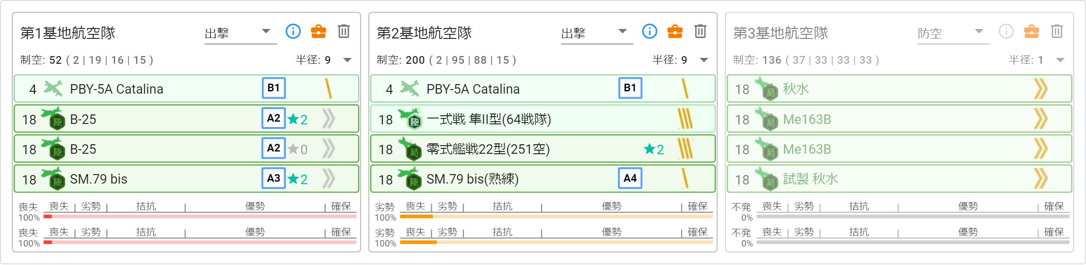The image size is (1086, 265).
Task: Open the briefcase presets for 第1基地航空隊
Action: (319, 31)
